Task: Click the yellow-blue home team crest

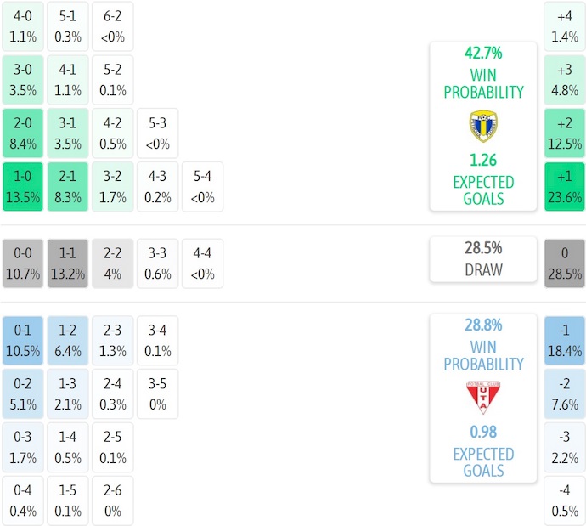Action: (482, 126)
